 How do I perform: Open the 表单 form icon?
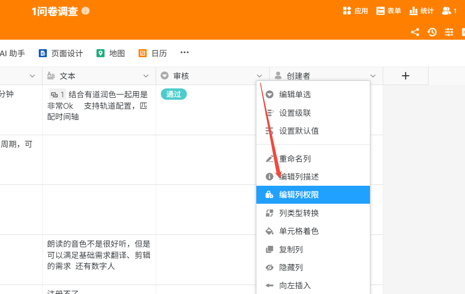click(x=380, y=11)
